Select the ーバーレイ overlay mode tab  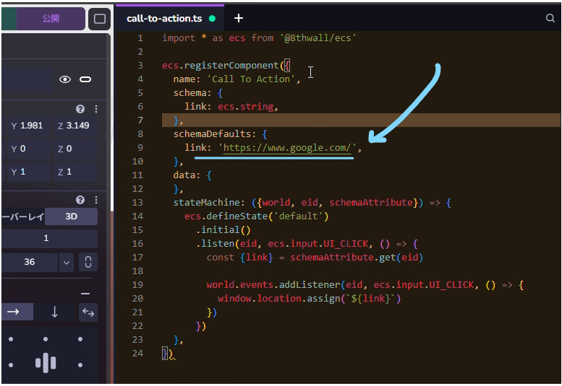pos(23,216)
